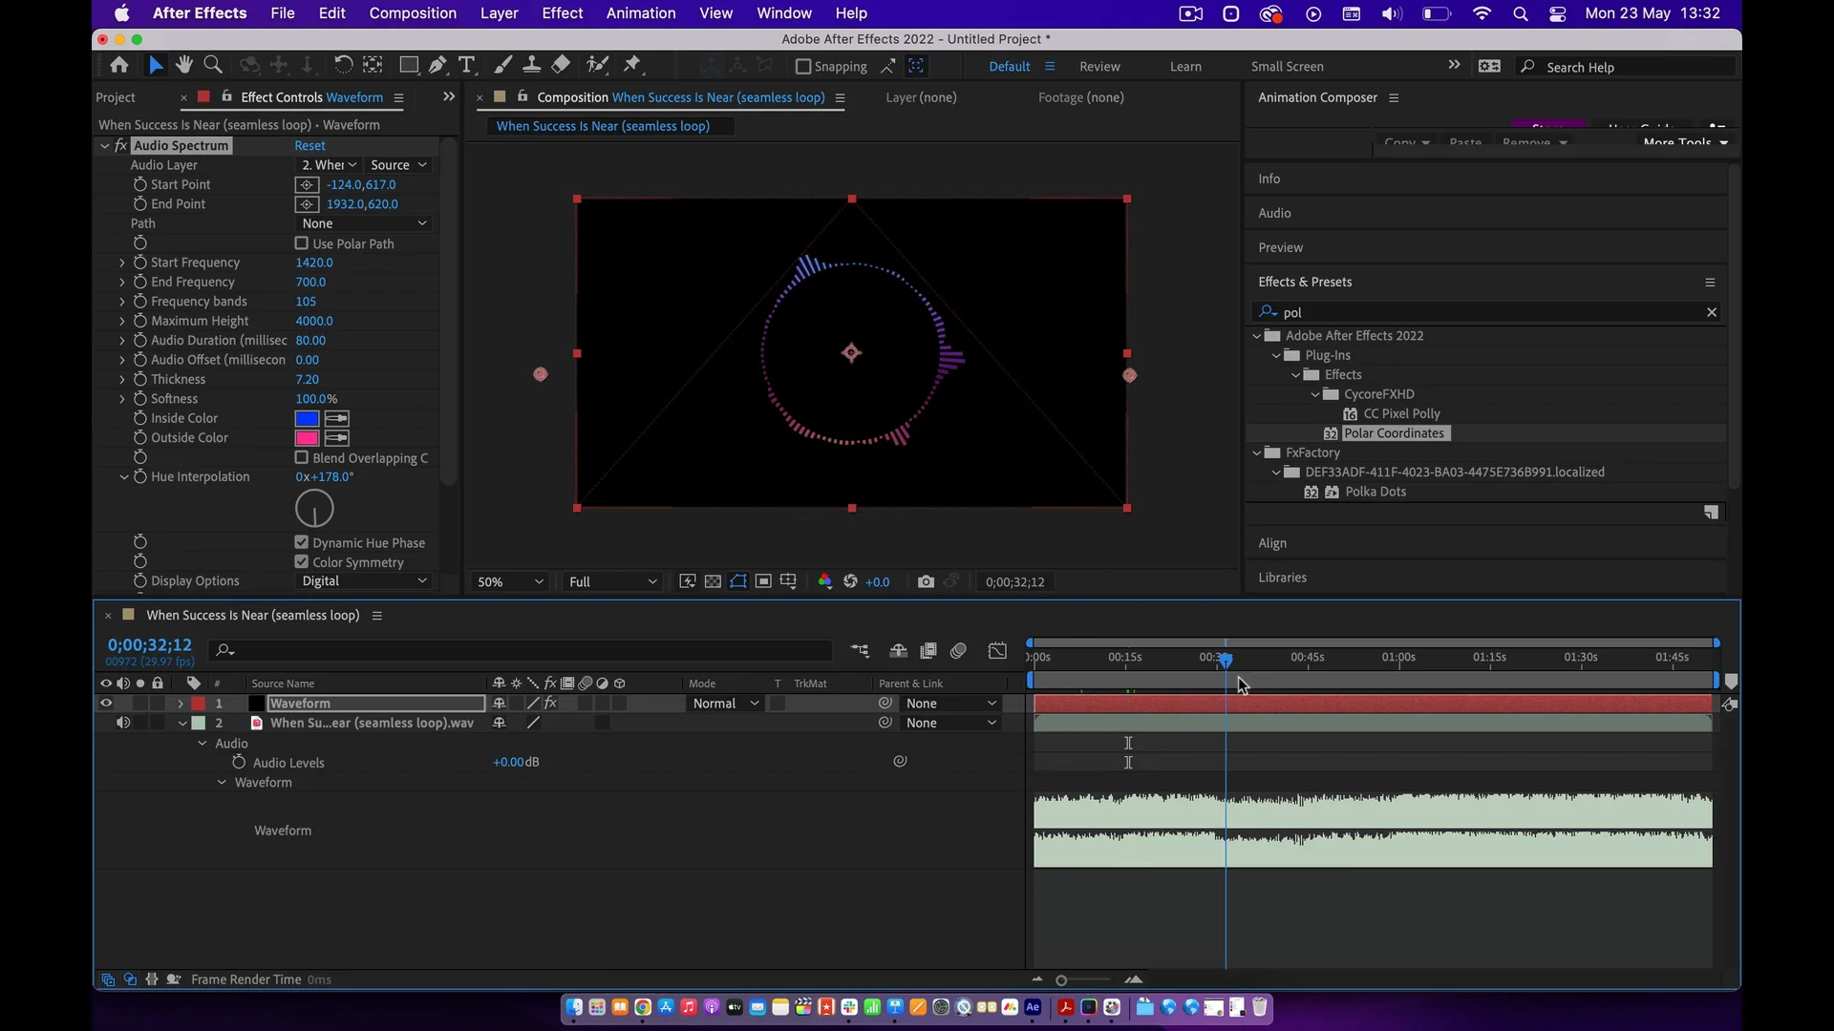Click the Inside Color blue swatch
1834x1031 pixels.
307,418
